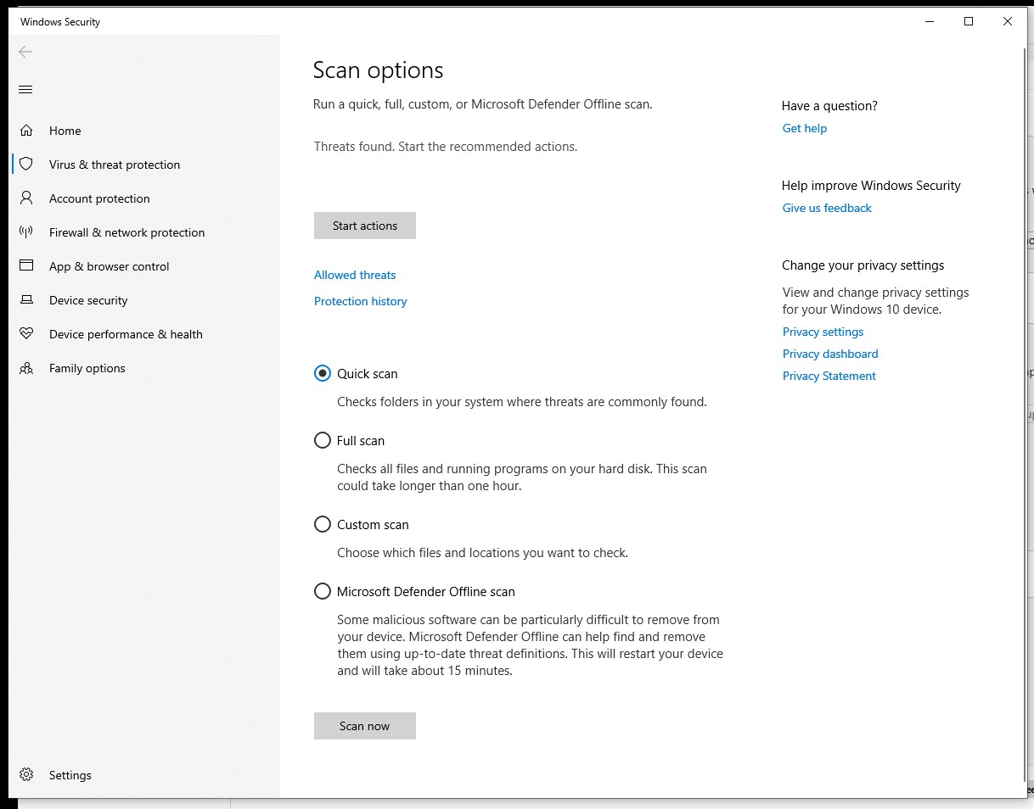The width and height of the screenshot is (1034, 809).
Task: Click the 'Help improve Windows Security' heading
Action: [871, 186]
